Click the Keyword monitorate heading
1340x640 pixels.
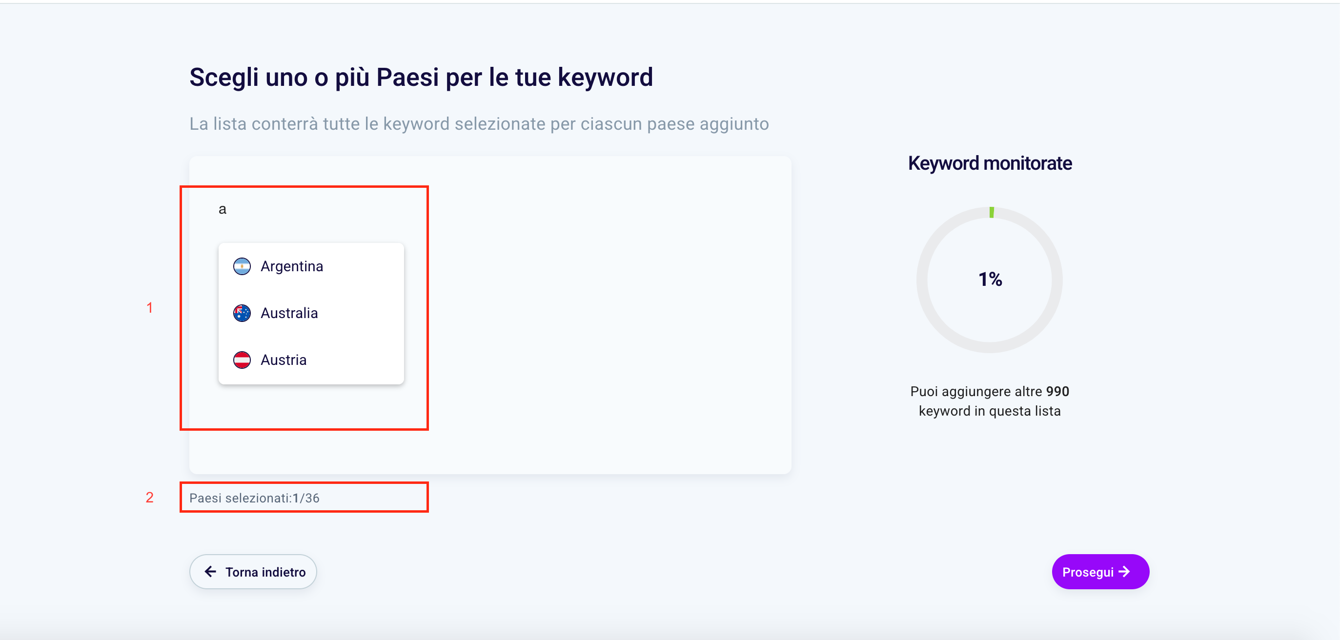click(x=990, y=163)
